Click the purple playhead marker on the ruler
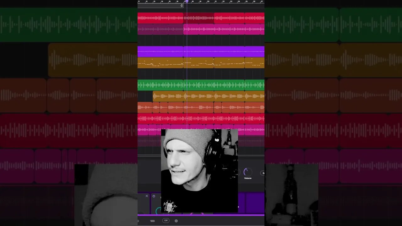Image resolution: width=402 pixels, height=226 pixels. coord(186,2)
